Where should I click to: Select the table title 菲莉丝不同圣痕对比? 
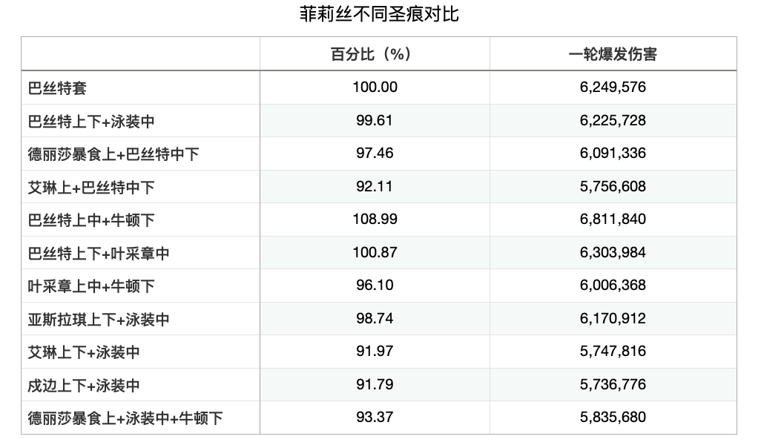tap(380, 14)
